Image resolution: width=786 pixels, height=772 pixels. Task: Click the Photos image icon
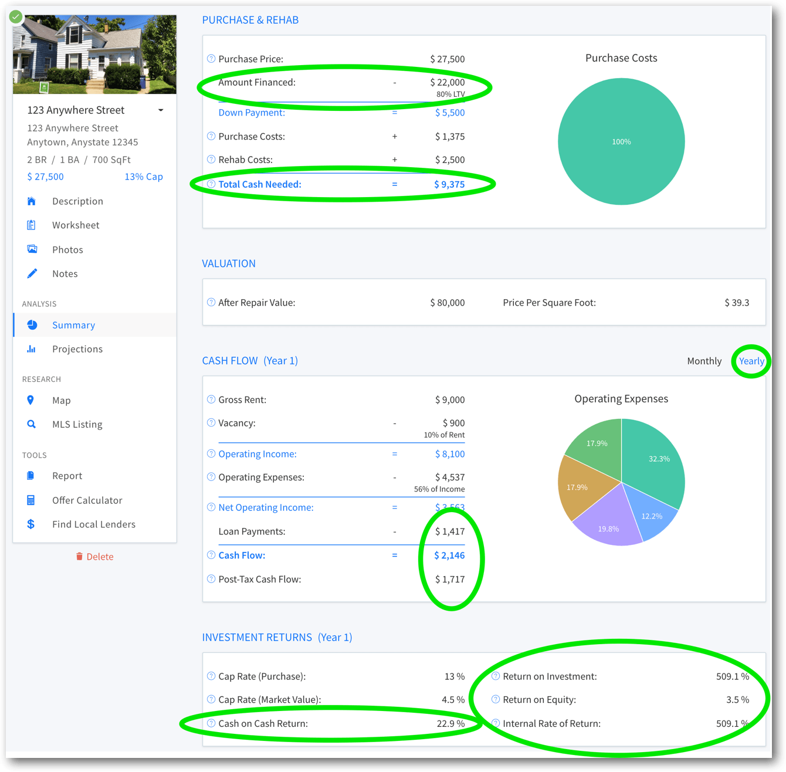[x=32, y=249]
